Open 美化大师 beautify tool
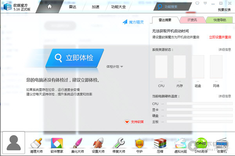Image resolution: width=235 pixels, height=156 pixels. click(x=78, y=145)
